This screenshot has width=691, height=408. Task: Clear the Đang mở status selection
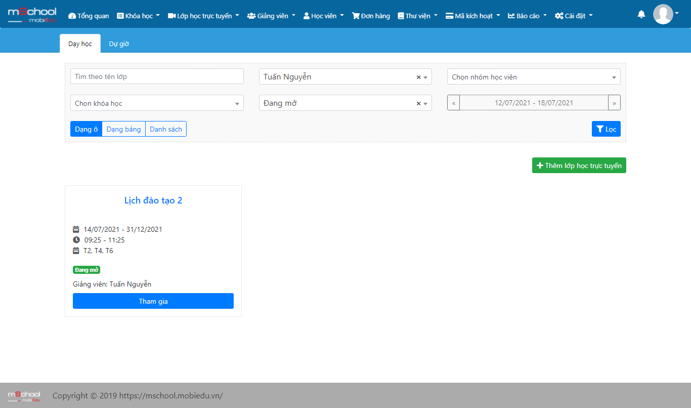pyautogui.click(x=418, y=103)
